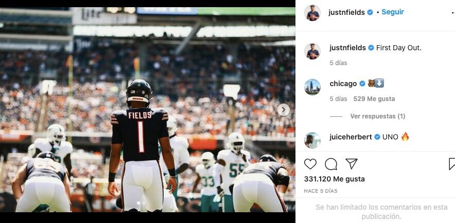
Task: Open the 5 días timestamp under caption
Action: 338,63
